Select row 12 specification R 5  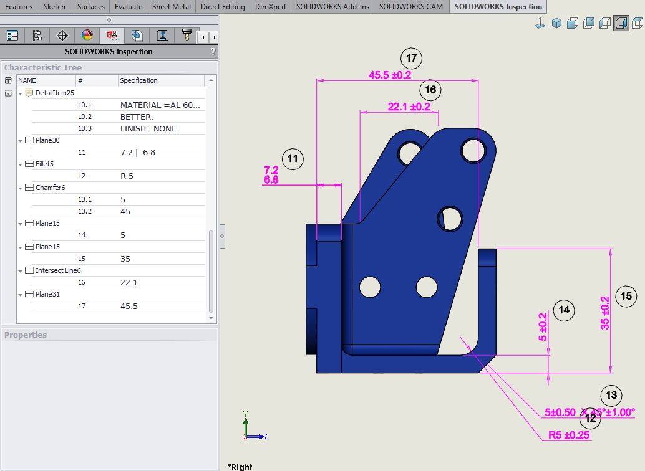(127, 176)
